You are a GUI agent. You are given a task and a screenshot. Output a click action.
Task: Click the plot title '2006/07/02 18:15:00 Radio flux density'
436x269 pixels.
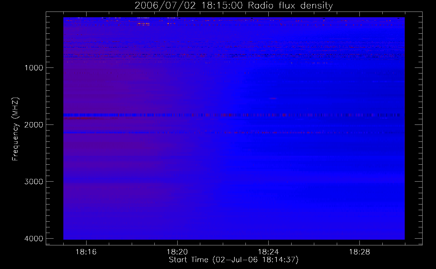click(x=234, y=6)
